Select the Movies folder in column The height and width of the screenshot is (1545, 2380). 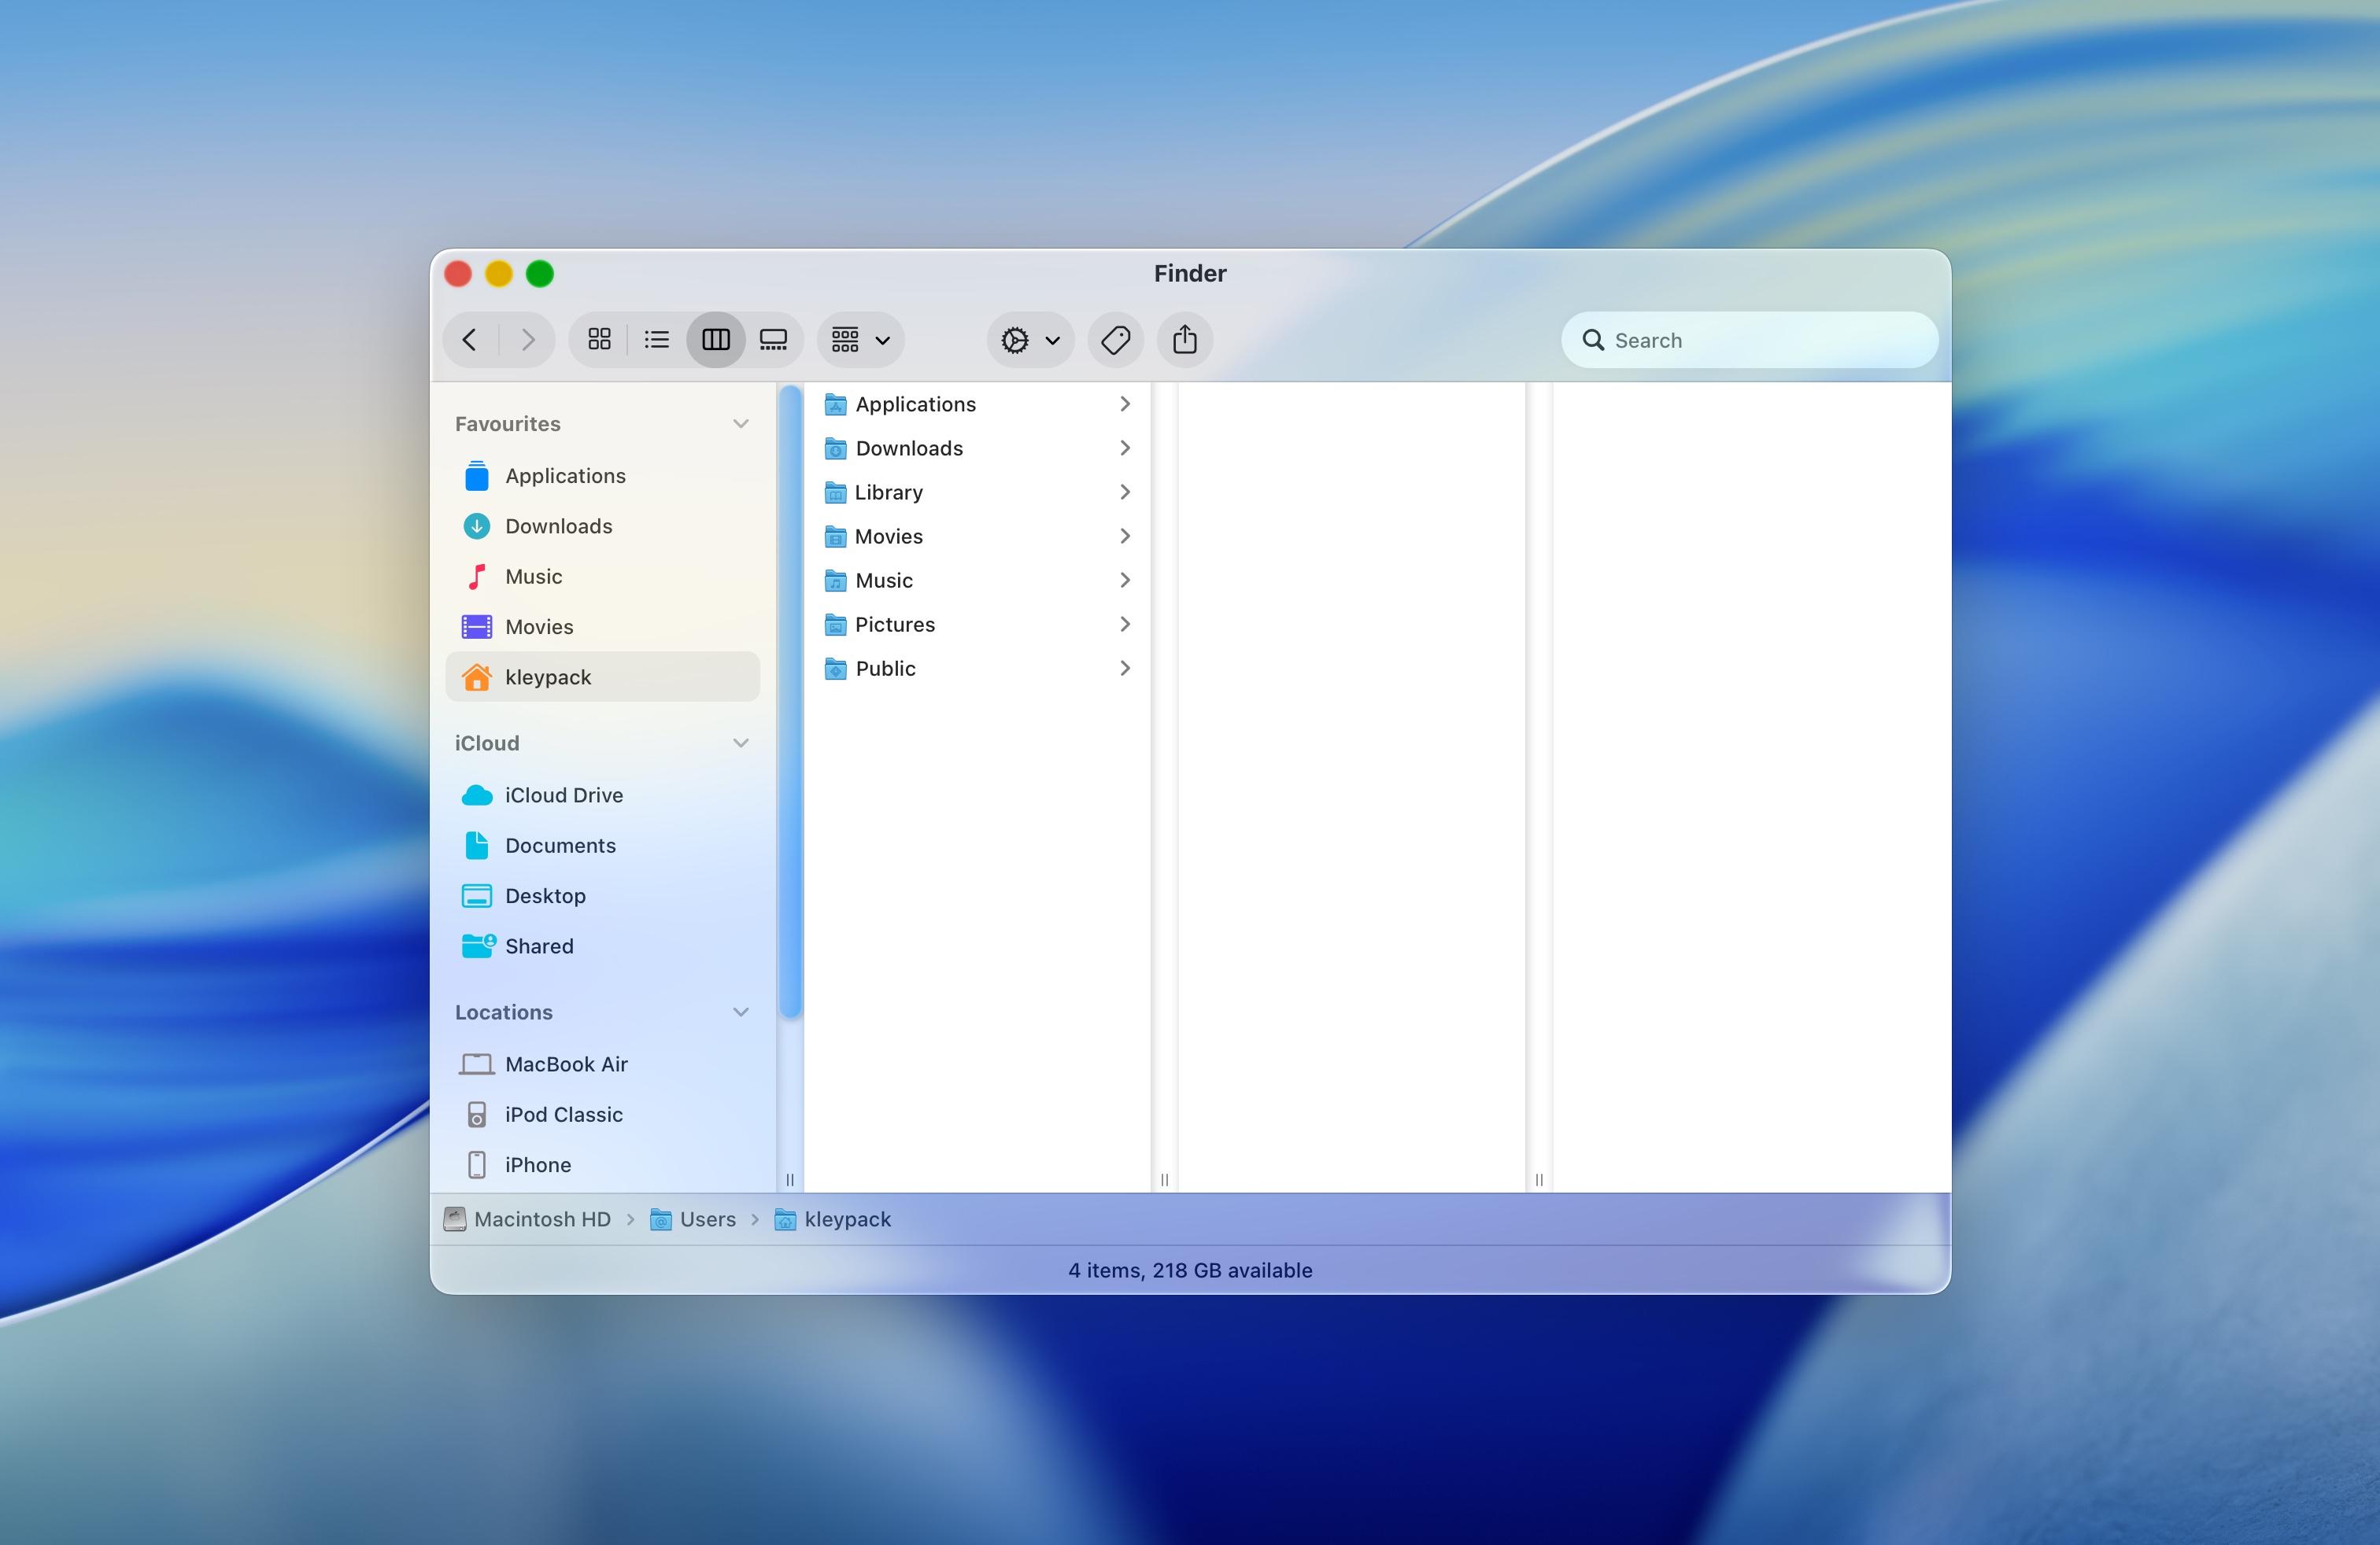coord(978,536)
